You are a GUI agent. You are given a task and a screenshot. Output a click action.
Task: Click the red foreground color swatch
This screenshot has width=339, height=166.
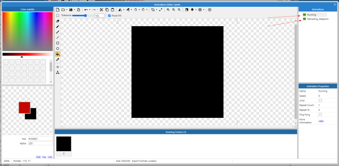[25, 108]
